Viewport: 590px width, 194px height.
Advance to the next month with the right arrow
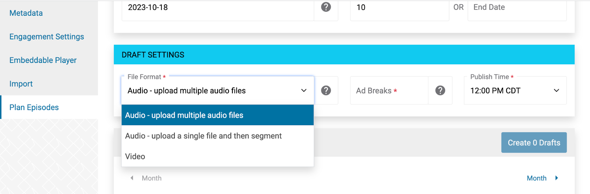[556, 178]
